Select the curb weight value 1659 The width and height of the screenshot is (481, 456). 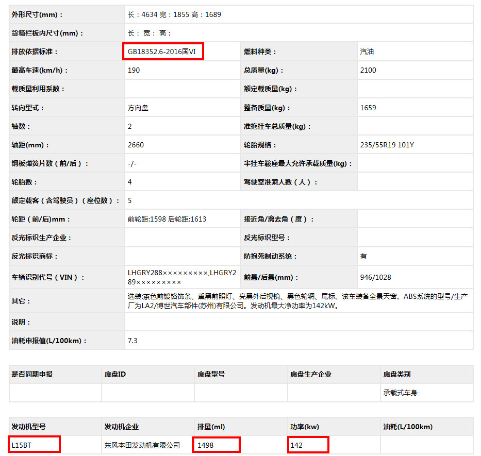[368, 108]
